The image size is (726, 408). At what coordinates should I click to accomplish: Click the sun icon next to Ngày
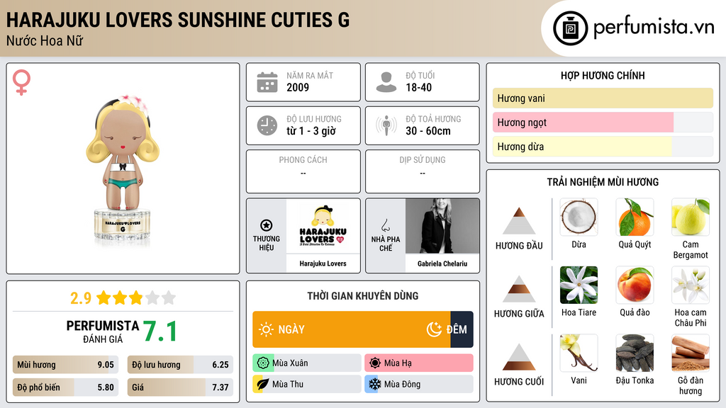coord(267,329)
